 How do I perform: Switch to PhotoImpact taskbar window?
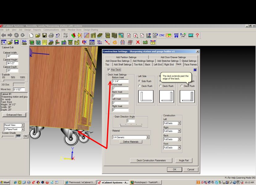(x=146, y=182)
